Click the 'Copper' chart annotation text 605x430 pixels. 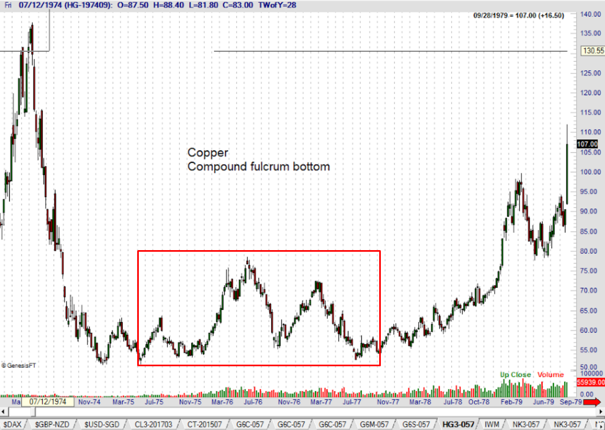point(208,153)
